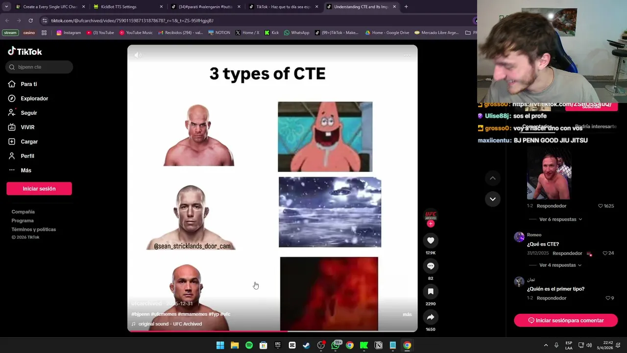Expand 'Ver 4 respuestas' replies
Image resolution: width=627 pixels, height=353 pixels.
click(x=560, y=265)
